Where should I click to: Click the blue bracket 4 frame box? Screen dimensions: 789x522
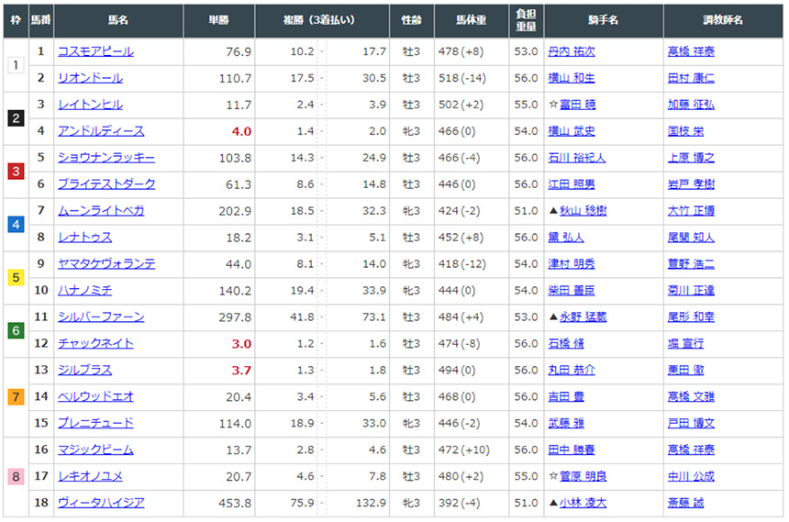(x=16, y=224)
